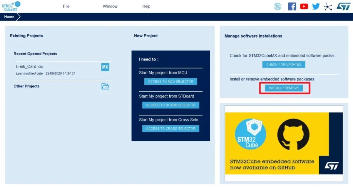353x189 pixels.
Task: Select the Home breadcrumb tab
Action: (x=9, y=17)
